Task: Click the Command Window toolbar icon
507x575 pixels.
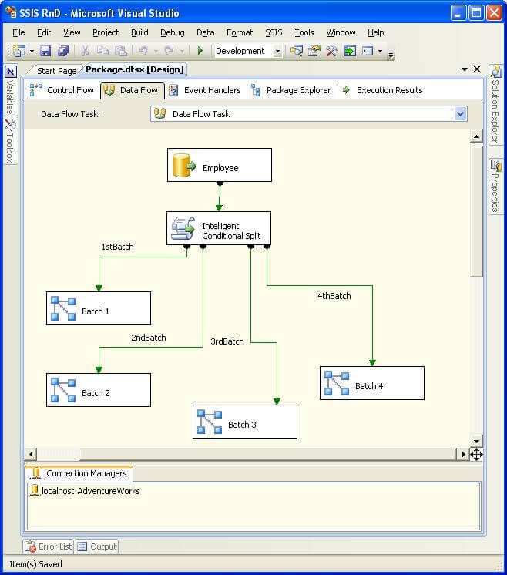Action: tap(368, 51)
